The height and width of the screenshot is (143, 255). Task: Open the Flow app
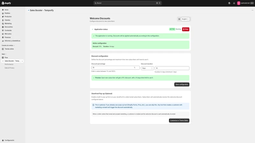pyautogui.click(x=6, y=58)
